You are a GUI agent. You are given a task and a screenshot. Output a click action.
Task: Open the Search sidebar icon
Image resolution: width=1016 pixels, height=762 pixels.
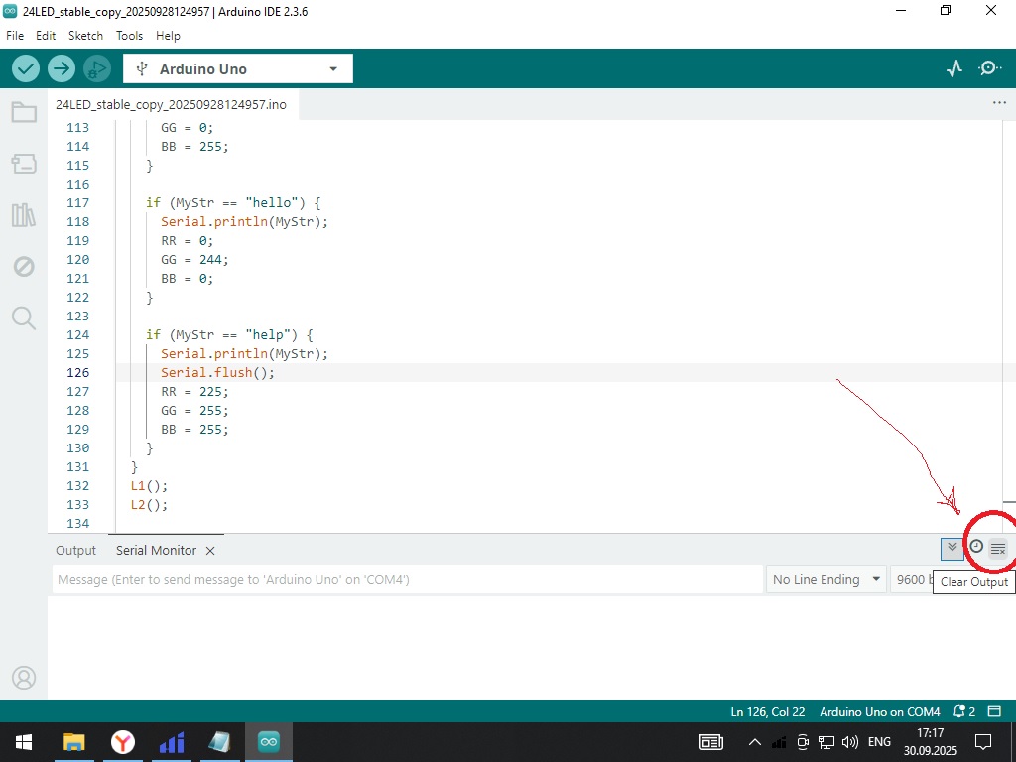coord(24,317)
